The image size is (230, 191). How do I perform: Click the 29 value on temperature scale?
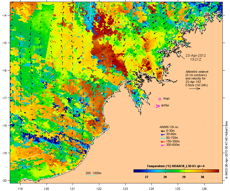pyautogui.click(x=184, y=177)
